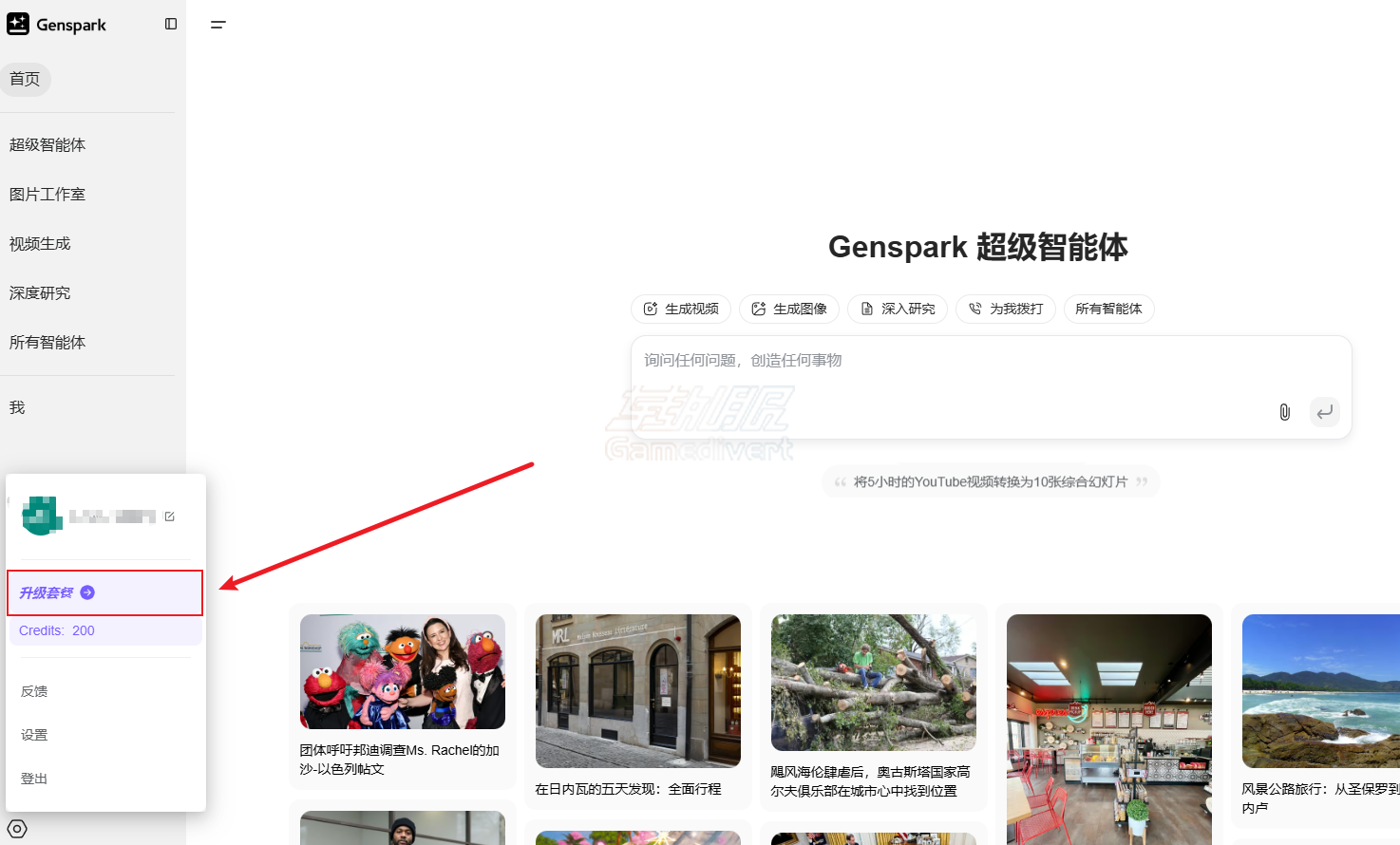Attach a file with the paperclip icon
Viewport: 1400px width, 845px height.
click(1285, 412)
